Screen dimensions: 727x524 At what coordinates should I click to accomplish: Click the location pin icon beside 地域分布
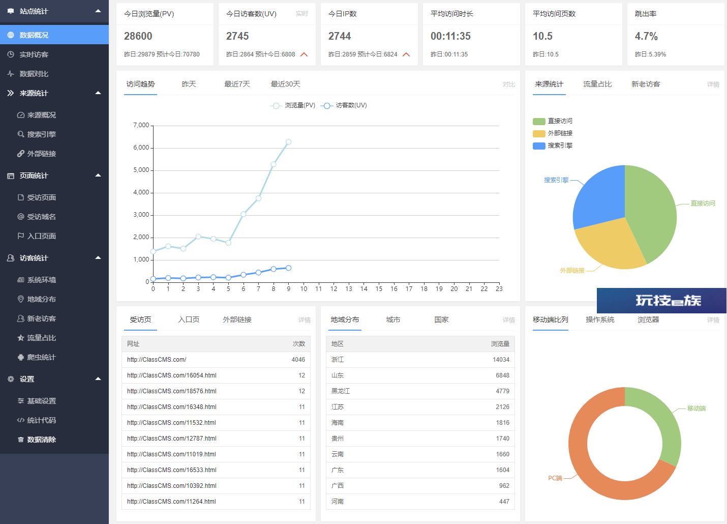[21, 299]
